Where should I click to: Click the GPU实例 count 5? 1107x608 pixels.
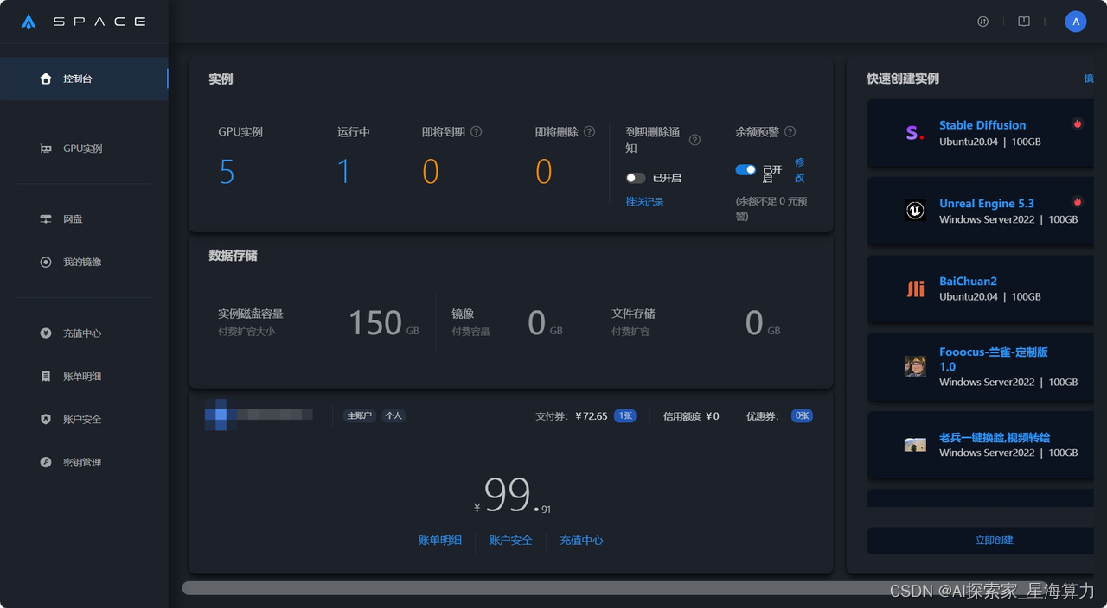(x=227, y=172)
